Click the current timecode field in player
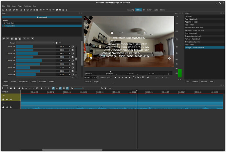The image size is (226, 152). pos(90,77)
